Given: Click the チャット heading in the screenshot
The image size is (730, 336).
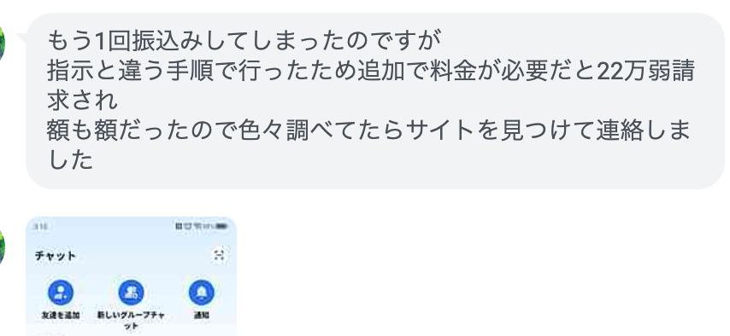Looking at the screenshot, I should (55, 256).
